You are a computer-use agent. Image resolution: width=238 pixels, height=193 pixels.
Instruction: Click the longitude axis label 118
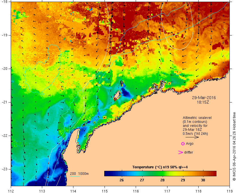[x=198, y=191]
